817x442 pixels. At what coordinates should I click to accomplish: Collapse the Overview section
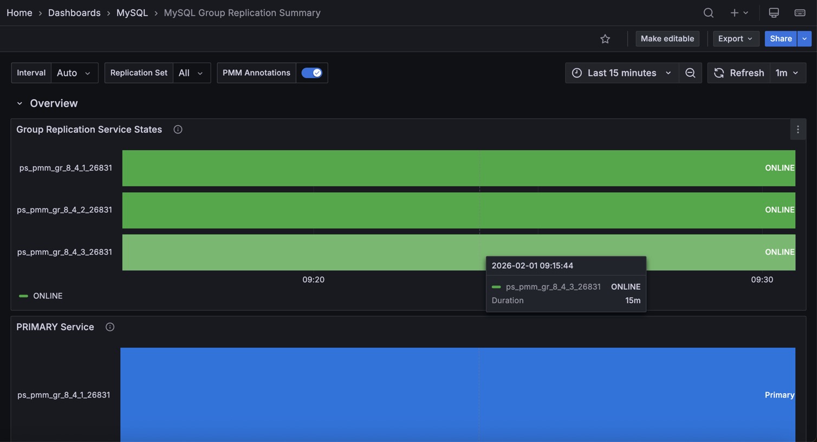click(20, 103)
